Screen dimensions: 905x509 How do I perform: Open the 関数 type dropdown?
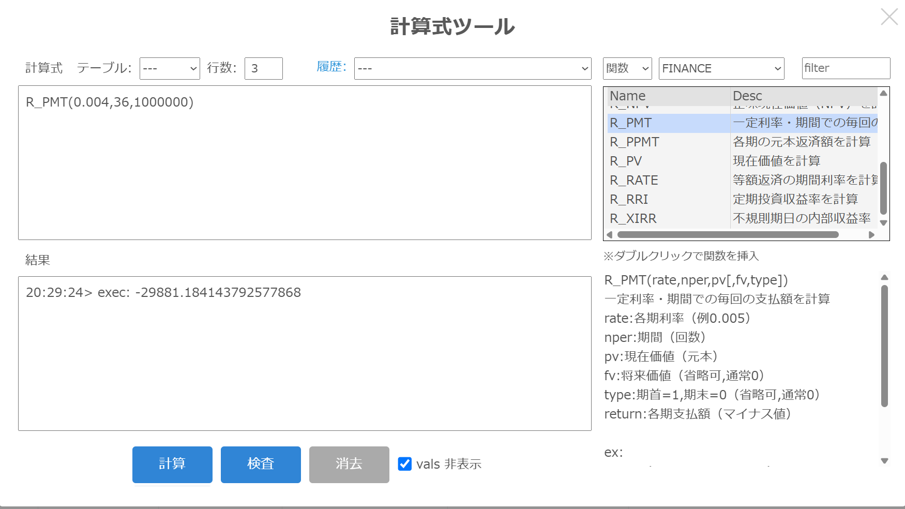[627, 68]
